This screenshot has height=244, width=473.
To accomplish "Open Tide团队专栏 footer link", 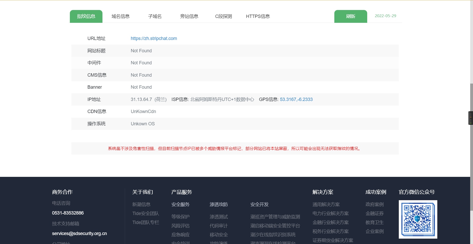I will coord(146,222).
